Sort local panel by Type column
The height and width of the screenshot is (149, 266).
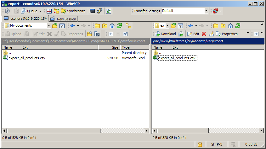pos(135,47)
